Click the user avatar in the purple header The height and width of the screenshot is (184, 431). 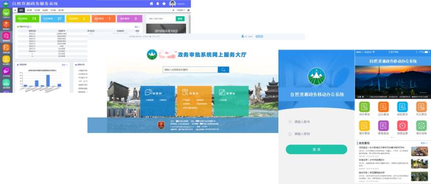pyautogui.click(x=172, y=4)
